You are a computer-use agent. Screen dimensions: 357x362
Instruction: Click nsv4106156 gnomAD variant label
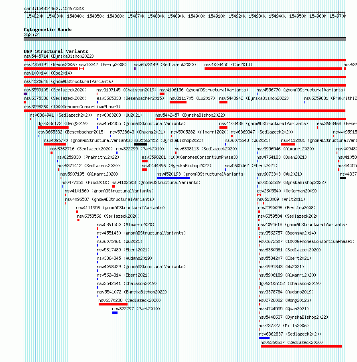204,90
